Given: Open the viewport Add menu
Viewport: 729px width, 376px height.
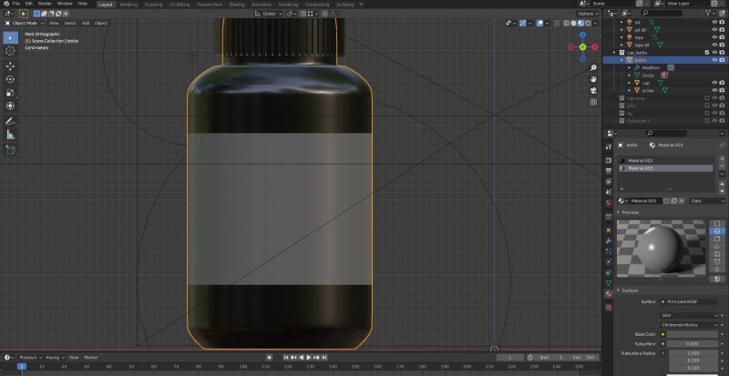Looking at the screenshot, I should pyautogui.click(x=86, y=23).
